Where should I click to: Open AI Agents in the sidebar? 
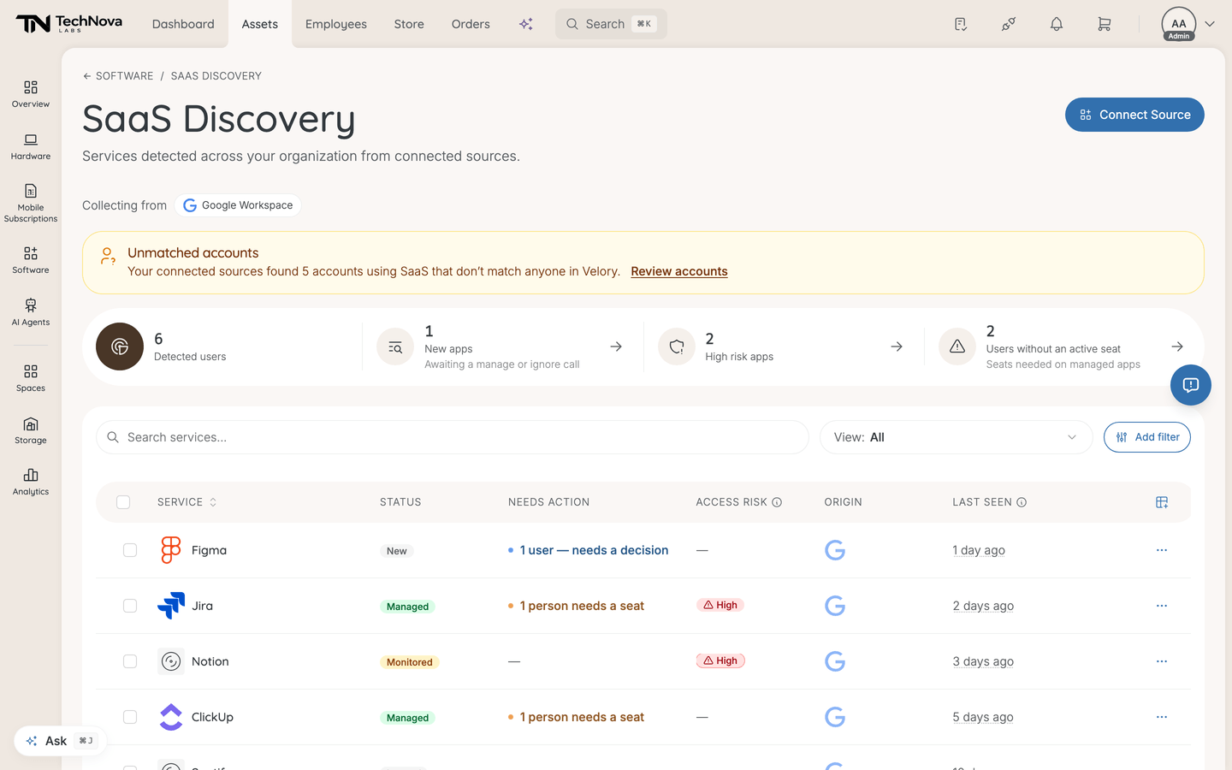click(x=31, y=312)
